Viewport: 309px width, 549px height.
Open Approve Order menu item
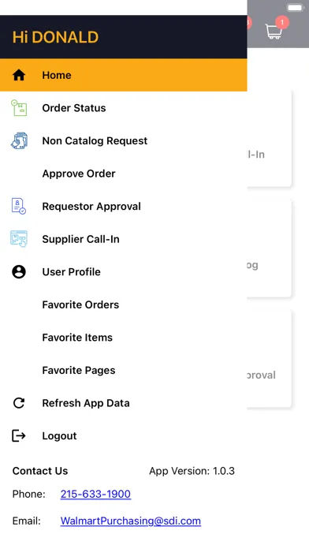coord(79,174)
